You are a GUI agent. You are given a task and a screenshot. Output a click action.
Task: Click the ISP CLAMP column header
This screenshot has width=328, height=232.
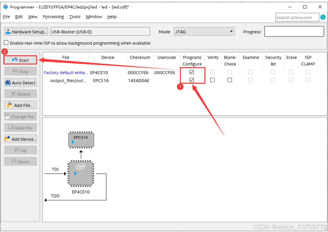(308, 61)
